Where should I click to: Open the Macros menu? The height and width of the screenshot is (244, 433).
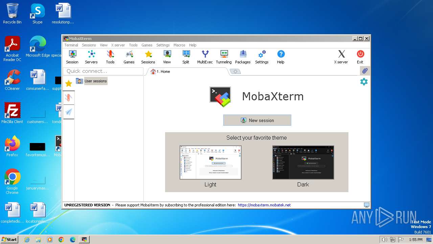tap(179, 45)
